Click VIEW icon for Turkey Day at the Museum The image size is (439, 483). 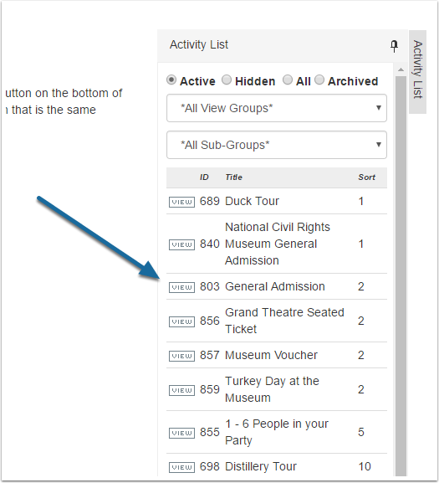(181, 390)
